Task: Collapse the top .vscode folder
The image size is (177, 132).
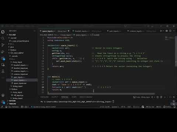Action: point(14,38)
